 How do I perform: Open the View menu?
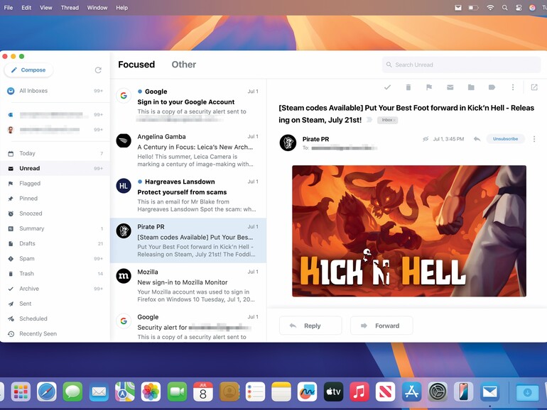tap(46, 8)
